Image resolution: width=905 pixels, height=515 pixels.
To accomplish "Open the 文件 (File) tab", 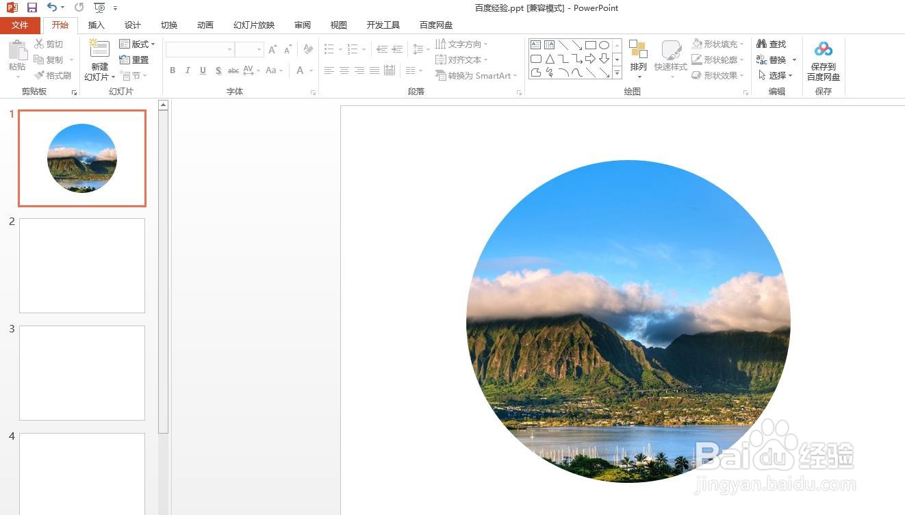I will click(x=20, y=25).
